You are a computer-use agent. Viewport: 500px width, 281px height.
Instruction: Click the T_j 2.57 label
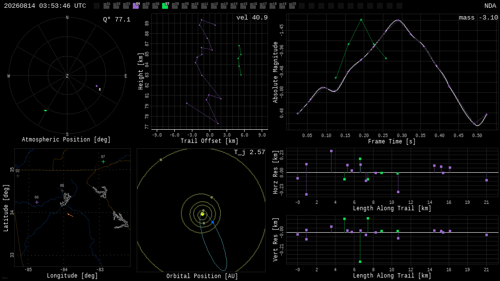point(250,152)
